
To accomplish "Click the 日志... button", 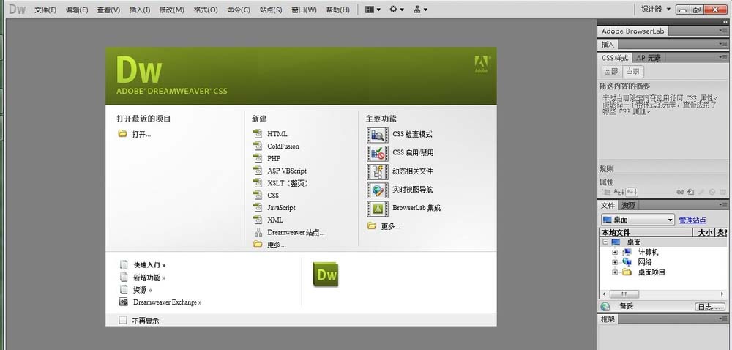I will [709, 307].
